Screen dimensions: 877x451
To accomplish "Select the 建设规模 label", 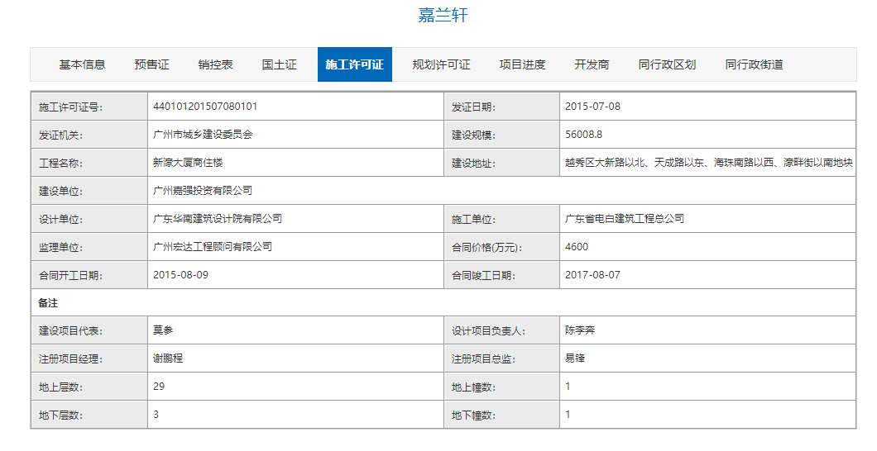I will pyautogui.click(x=474, y=135).
